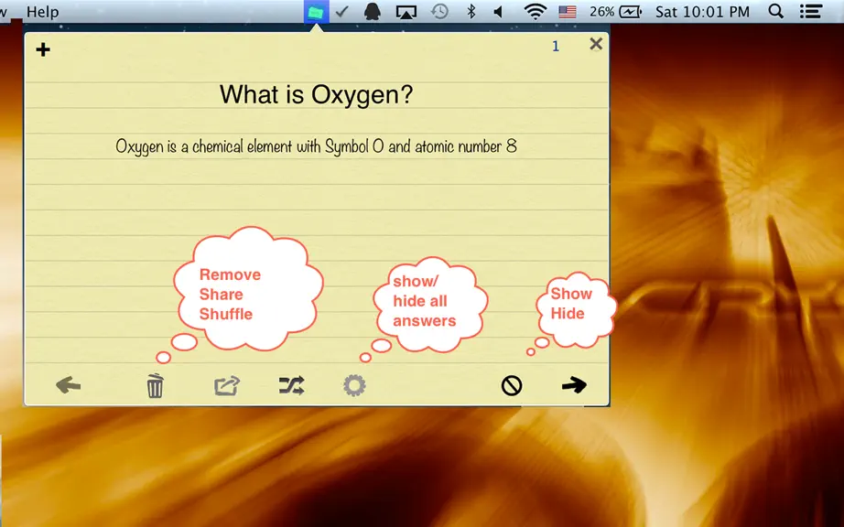Click the clock showing Sat 10:01 PM

pyautogui.click(x=702, y=12)
